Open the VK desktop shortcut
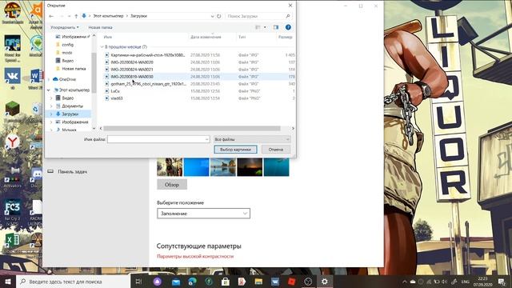The height and width of the screenshot is (288, 512). click(13, 78)
